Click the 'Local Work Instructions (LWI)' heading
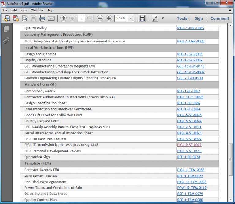235x204 pixels. tap(49, 48)
